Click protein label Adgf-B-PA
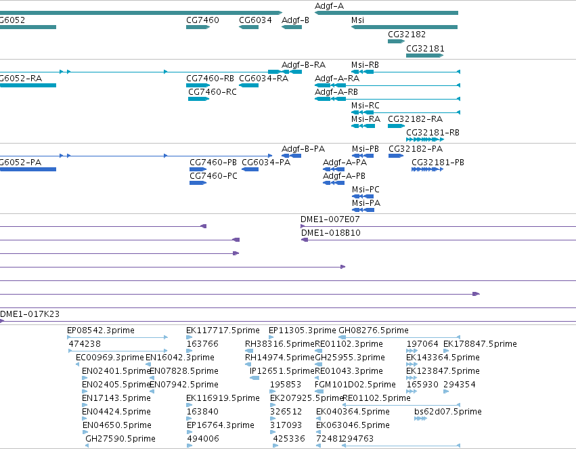The image size is (576, 449). (303, 149)
